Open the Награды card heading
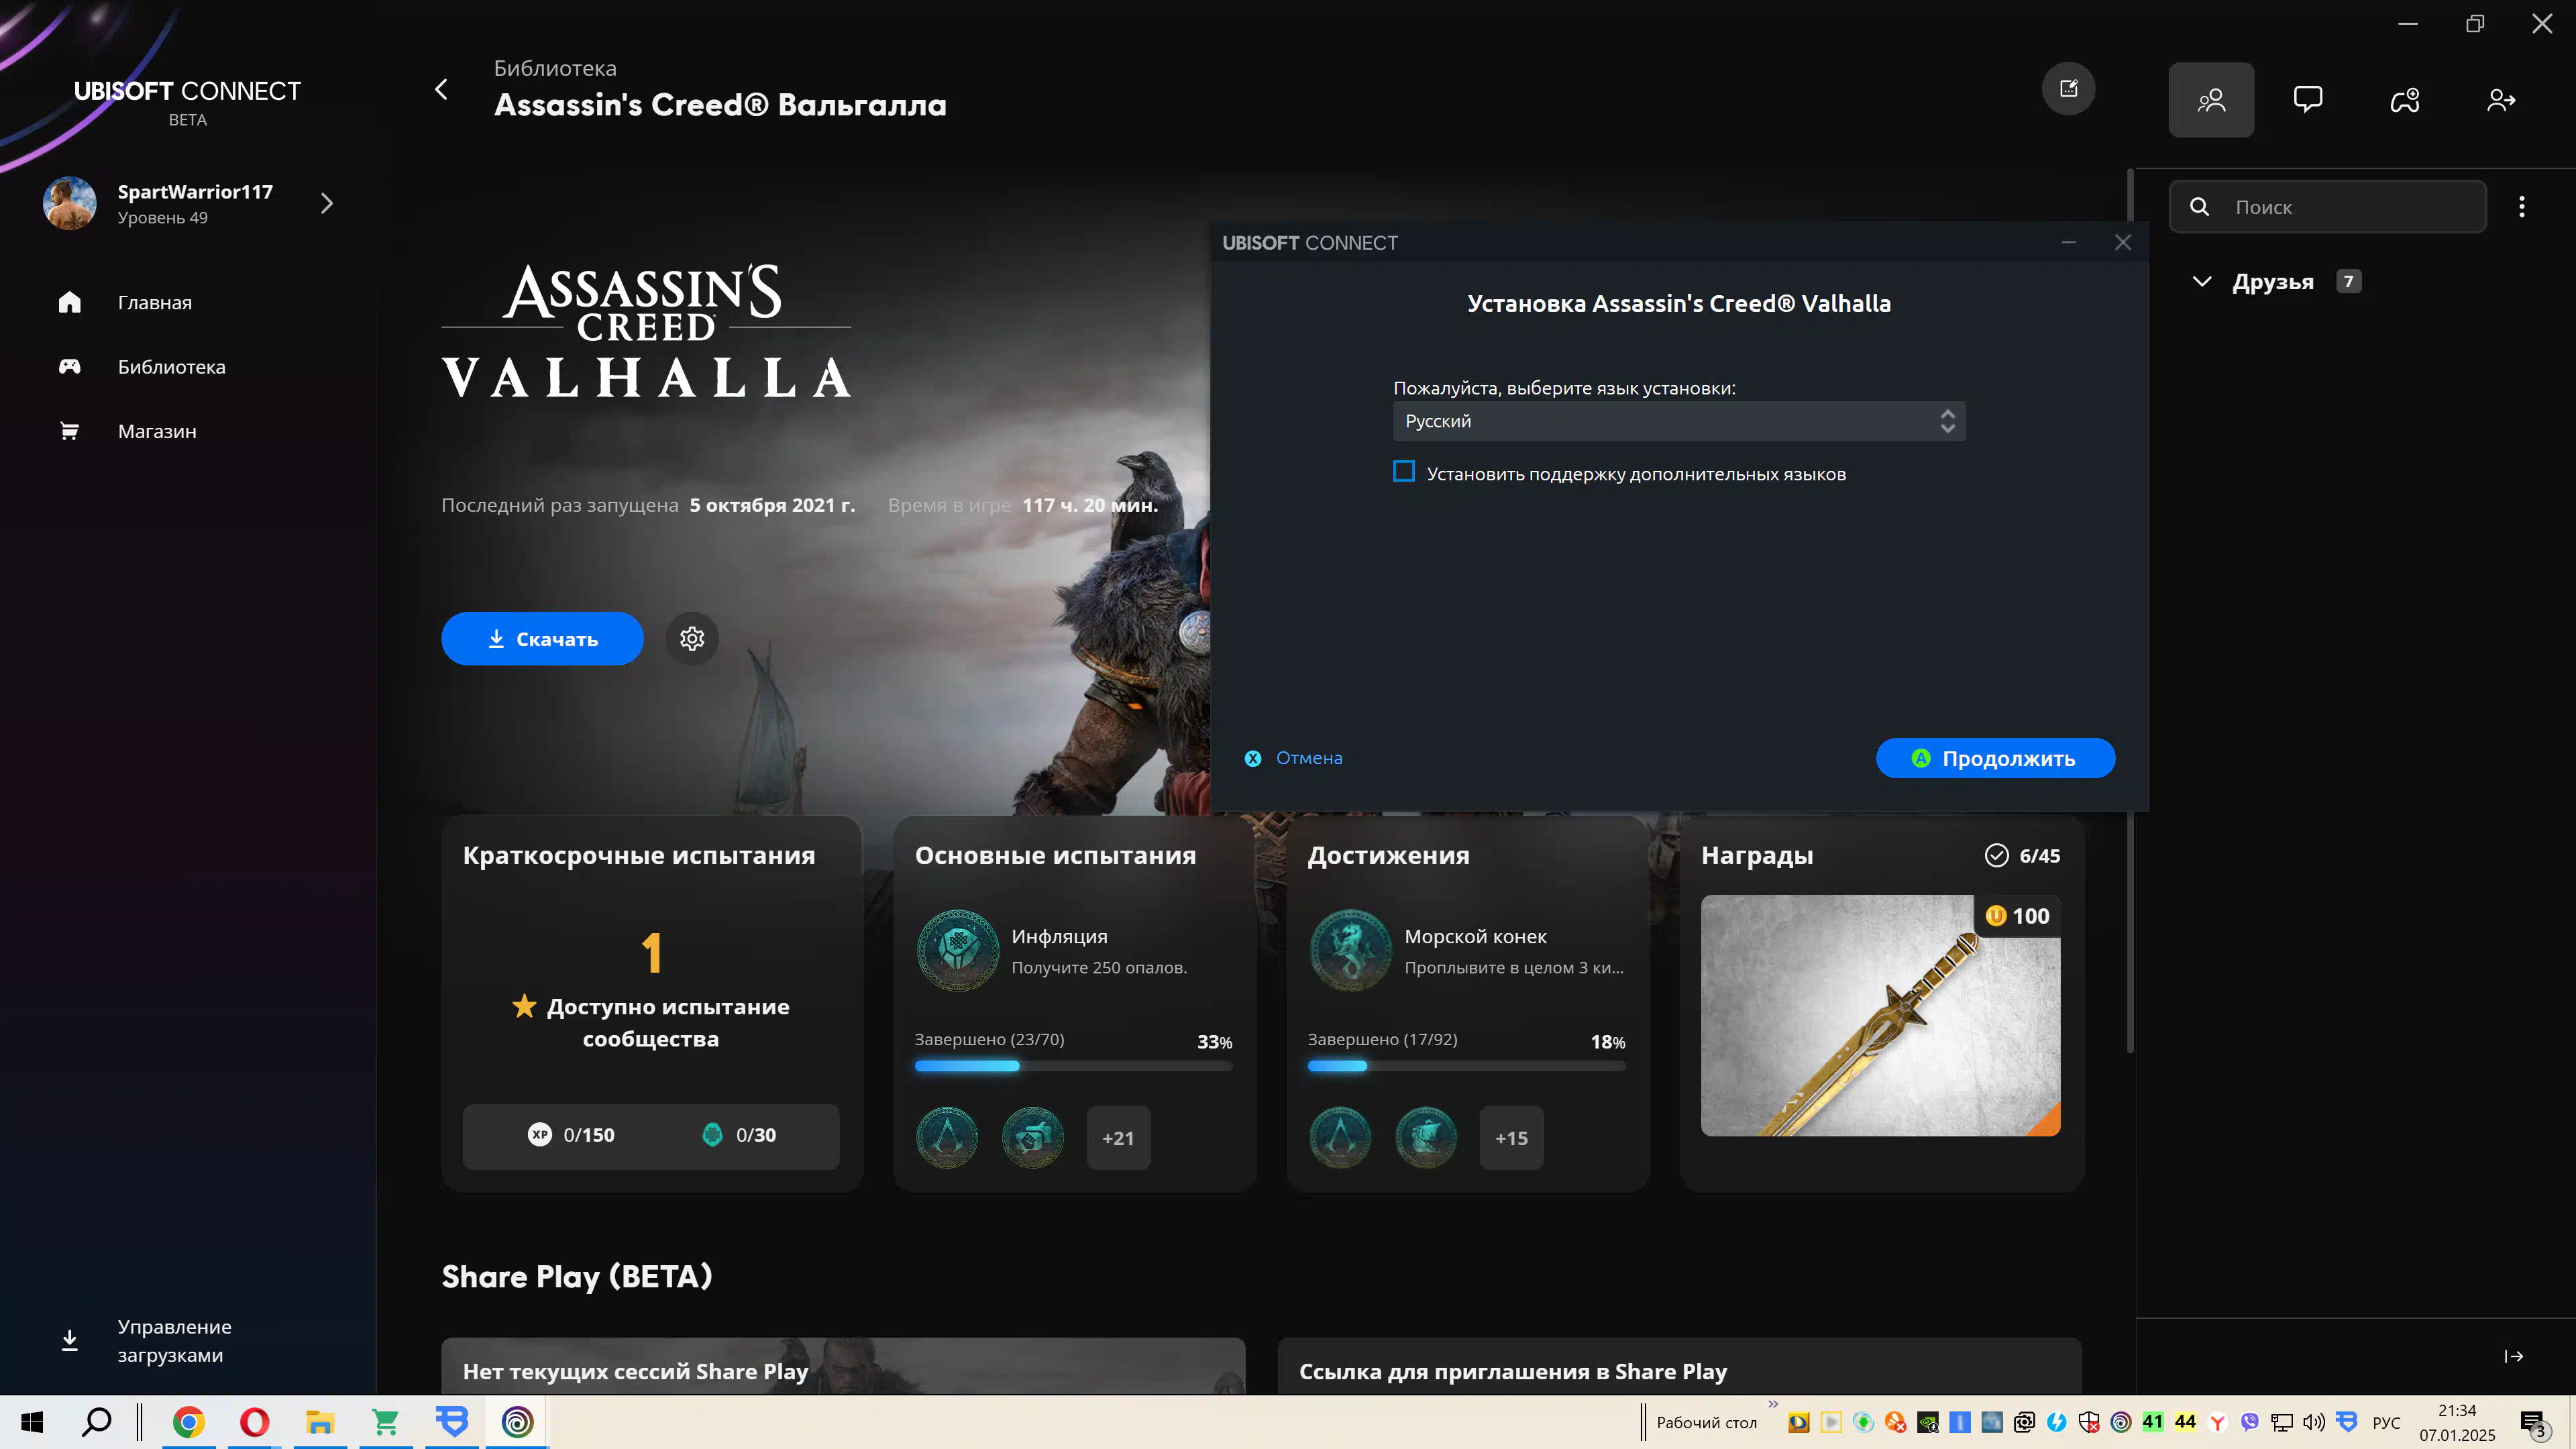Image resolution: width=2576 pixels, height=1449 pixels. pyautogui.click(x=1757, y=856)
